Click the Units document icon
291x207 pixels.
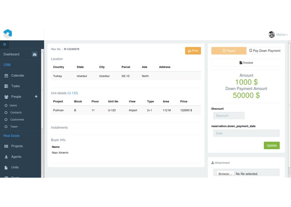(6, 168)
